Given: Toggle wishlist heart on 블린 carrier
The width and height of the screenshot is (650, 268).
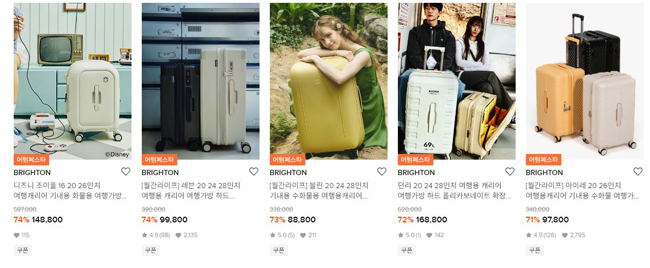Looking at the screenshot, I should click(382, 172).
